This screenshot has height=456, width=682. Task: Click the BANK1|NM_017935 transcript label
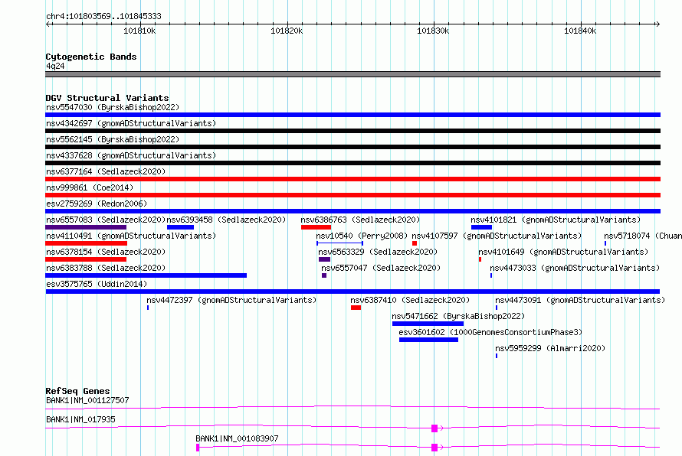click(x=80, y=419)
